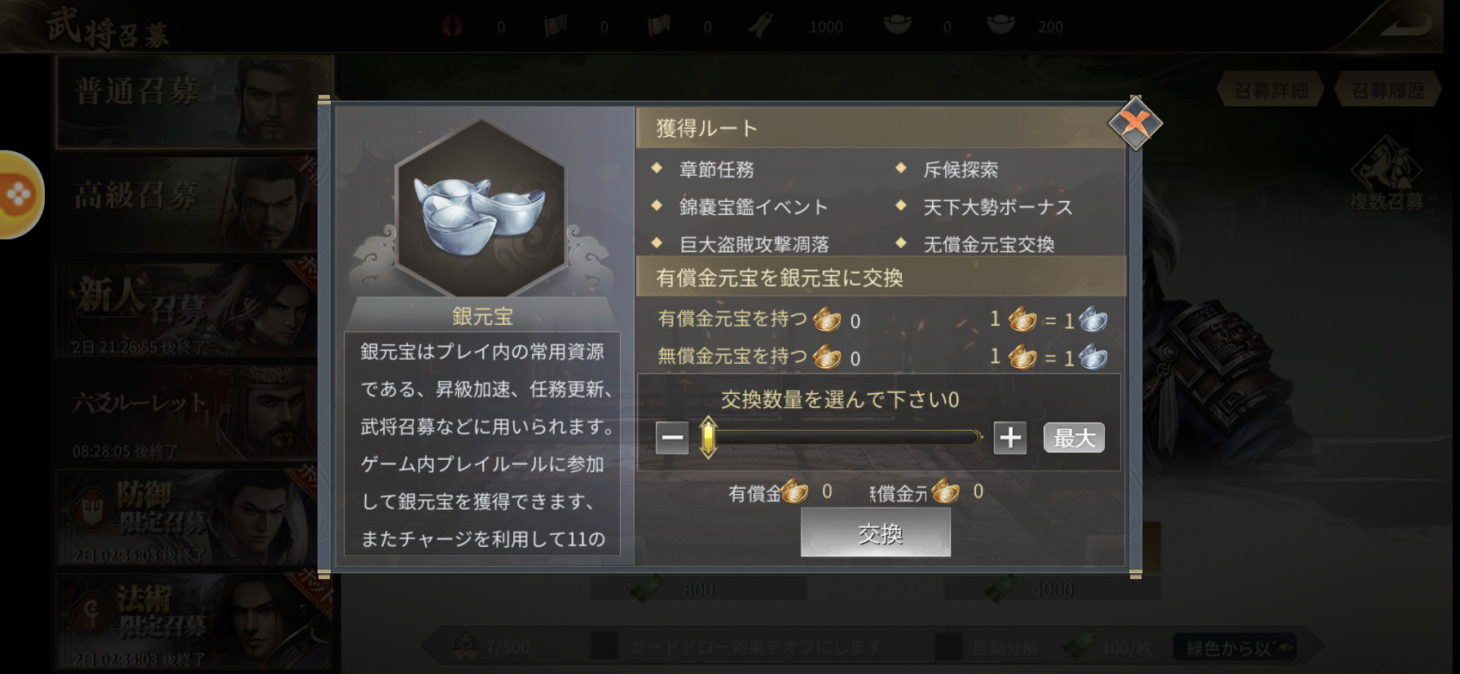Click the exchange quantity slider track
This screenshot has width=1460, height=674.
(x=843, y=437)
